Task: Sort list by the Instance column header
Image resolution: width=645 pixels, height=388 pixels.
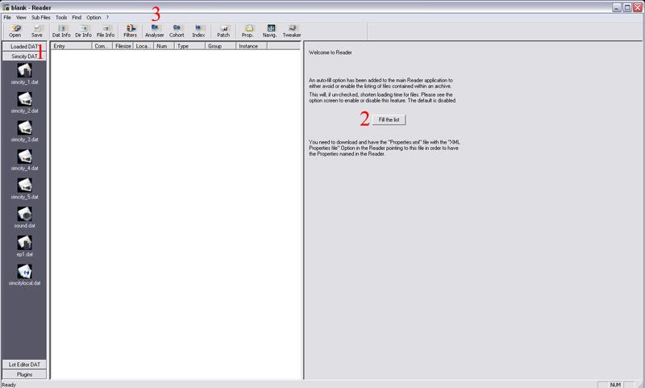Action: click(x=252, y=46)
